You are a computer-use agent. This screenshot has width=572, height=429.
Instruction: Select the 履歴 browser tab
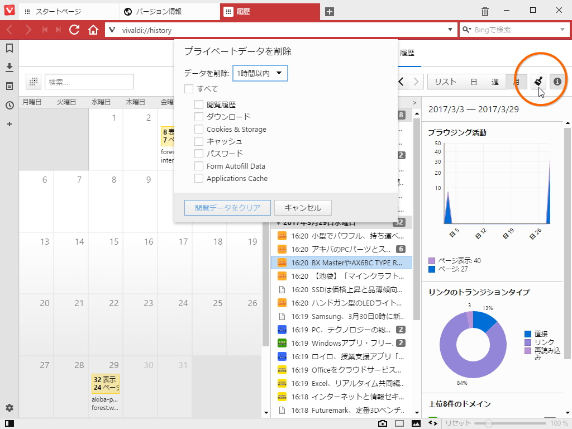pos(270,12)
